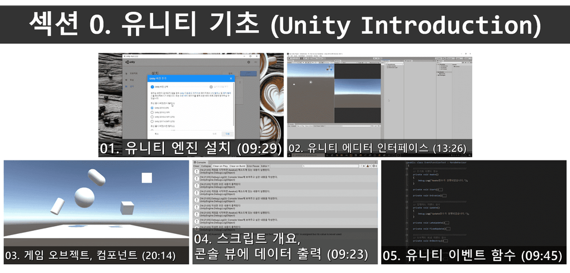Image resolution: width=570 pixels, height=273 pixels.
Task: Open the 학습 sidebar item in Unity Hub
Action: tap(131, 80)
